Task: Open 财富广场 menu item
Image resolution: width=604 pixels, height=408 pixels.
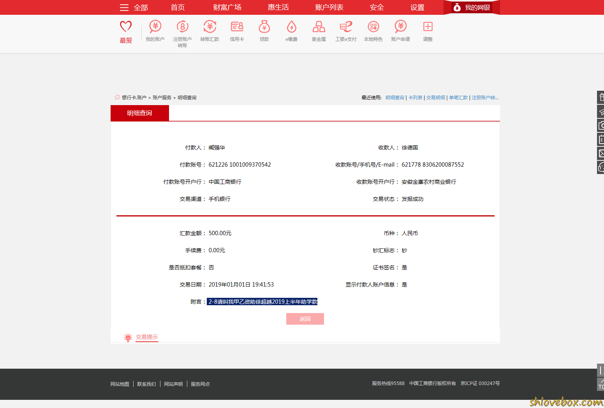Action: tap(227, 7)
